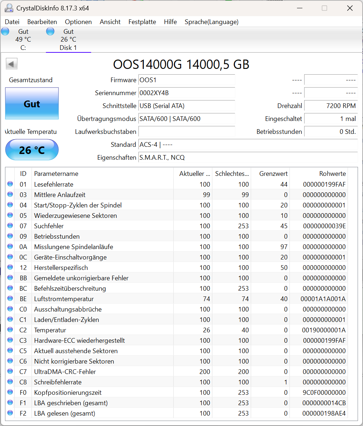The width and height of the screenshot is (363, 426).
Task: Click status dot of Misslungene Spindelanläufe row
Action: tap(10, 247)
